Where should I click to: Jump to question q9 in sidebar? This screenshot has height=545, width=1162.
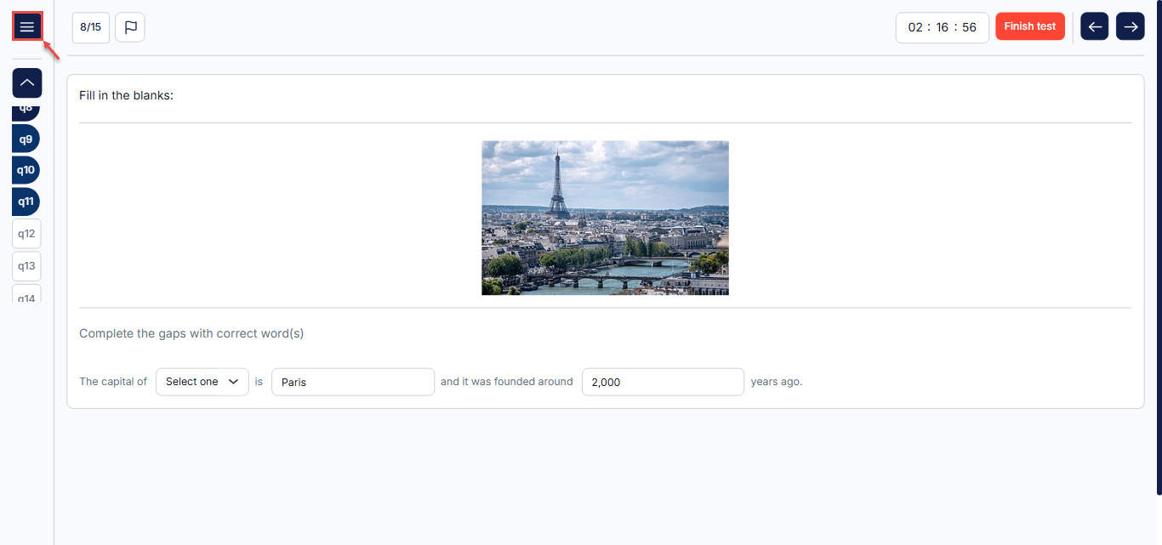coord(26,139)
